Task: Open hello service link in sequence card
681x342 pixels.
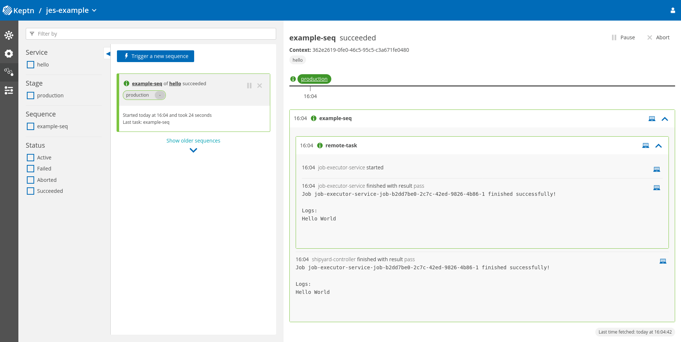Action: pyautogui.click(x=175, y=83)
